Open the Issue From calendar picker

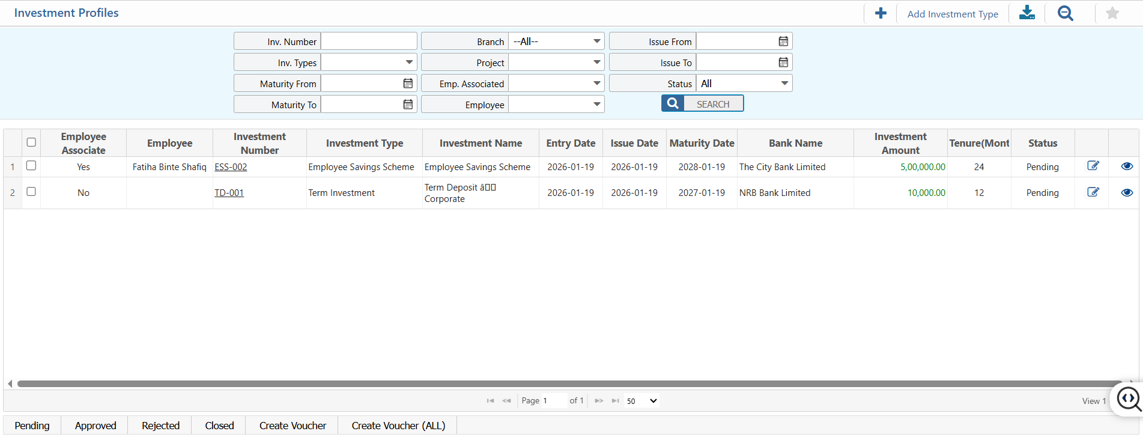783,41
